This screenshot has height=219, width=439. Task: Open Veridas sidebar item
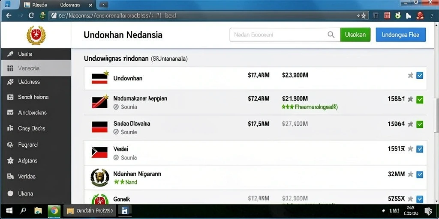[x=36, y=177]
